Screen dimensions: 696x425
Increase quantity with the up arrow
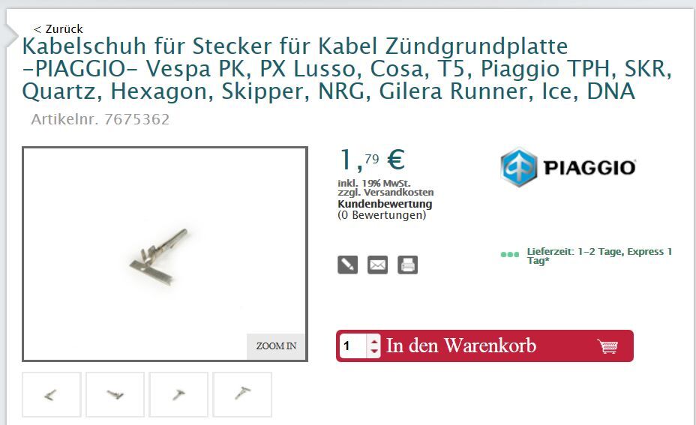coord(374,341)
